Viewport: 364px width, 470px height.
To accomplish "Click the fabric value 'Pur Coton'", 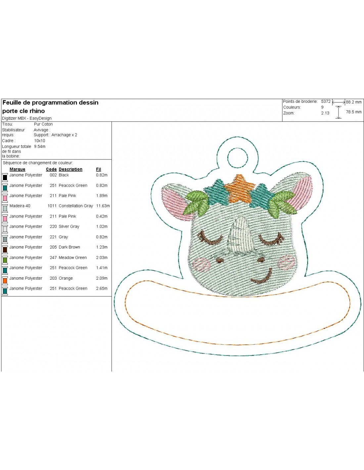I will click(43, 124).
